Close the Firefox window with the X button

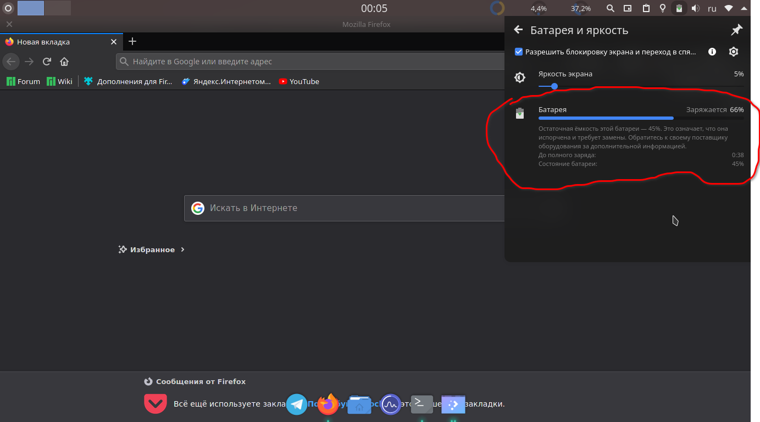[x=9, y=24]
